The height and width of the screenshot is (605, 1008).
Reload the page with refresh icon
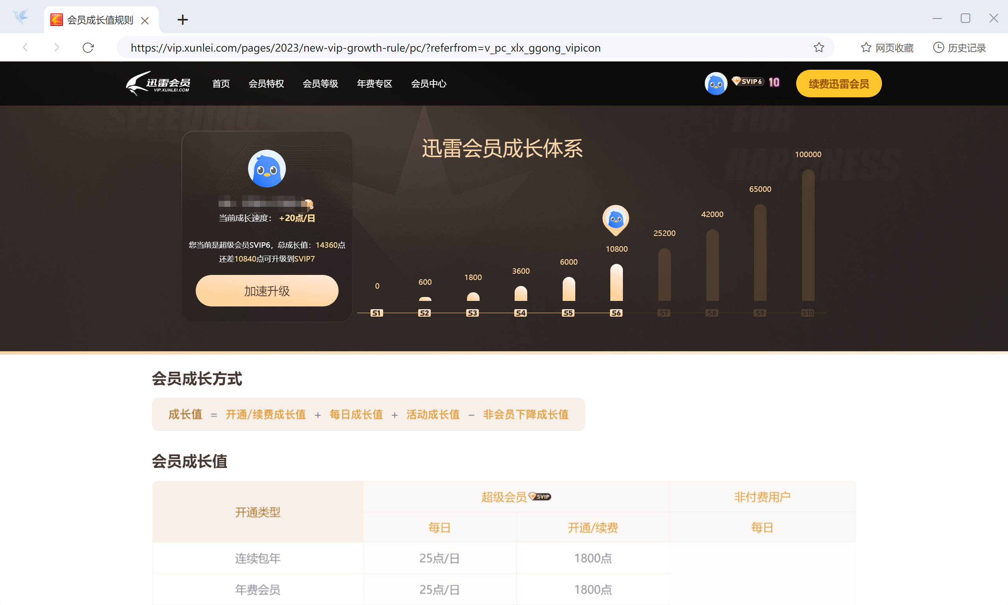(x=88, y=48)
